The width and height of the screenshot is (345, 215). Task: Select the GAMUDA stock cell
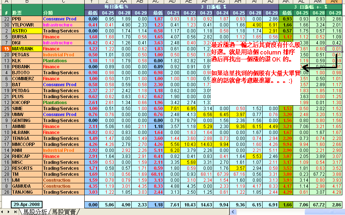(x=26, y=186)
